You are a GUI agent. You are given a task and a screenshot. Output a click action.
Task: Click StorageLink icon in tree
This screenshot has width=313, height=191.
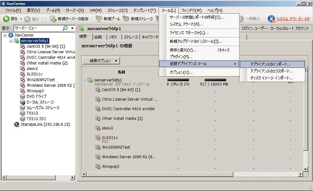[16, 125]
